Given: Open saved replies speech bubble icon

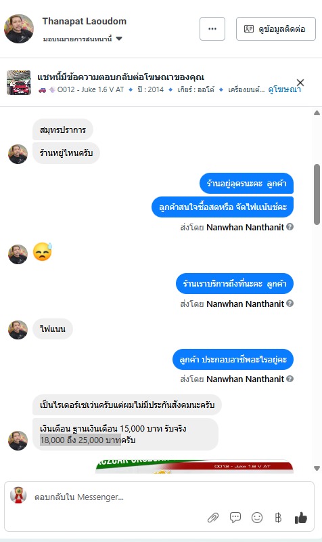Looking at the screenshot, I should [x=235, y=517].
